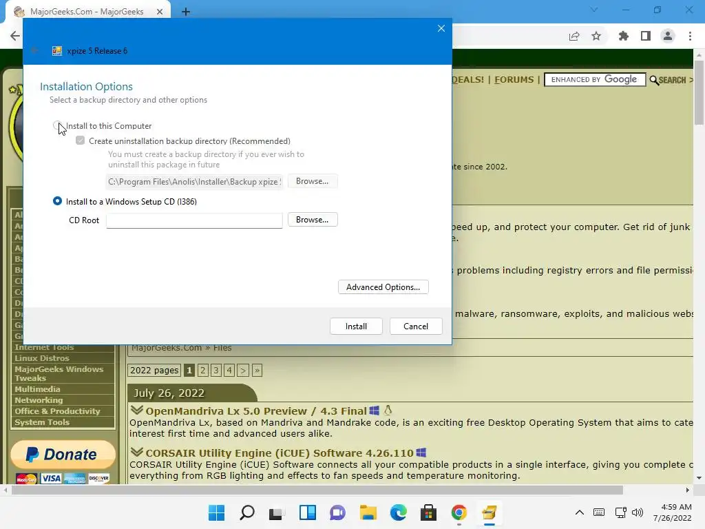Close the xpize installer dialog
The width and height of the screenshot is (705, 529).
pyautogui.click(x=441, y=28)
